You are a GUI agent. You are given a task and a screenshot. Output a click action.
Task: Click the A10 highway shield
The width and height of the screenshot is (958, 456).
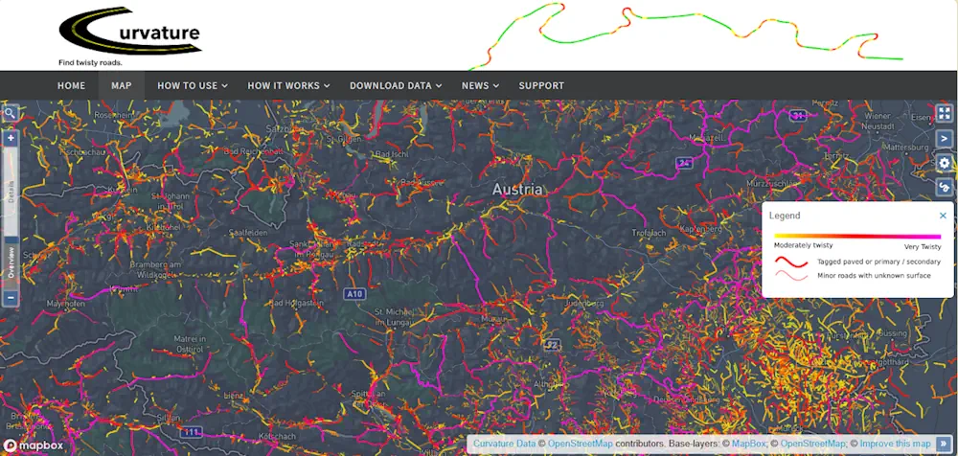point(355,294)
